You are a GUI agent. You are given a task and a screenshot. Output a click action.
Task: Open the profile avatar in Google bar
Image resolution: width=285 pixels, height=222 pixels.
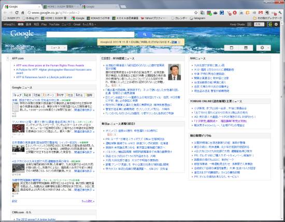tap(269, 24)
